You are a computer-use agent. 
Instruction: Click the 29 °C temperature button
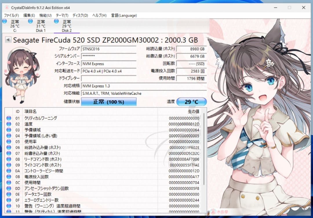(x=192, y=102)
